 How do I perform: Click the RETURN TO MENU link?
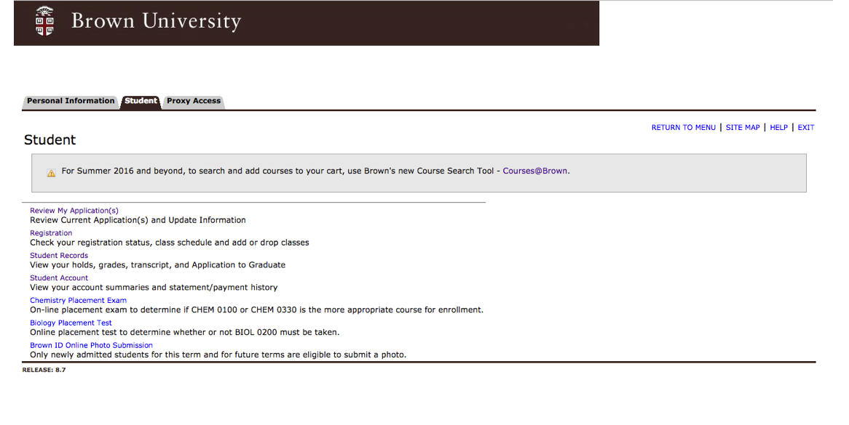pos(683,127)
